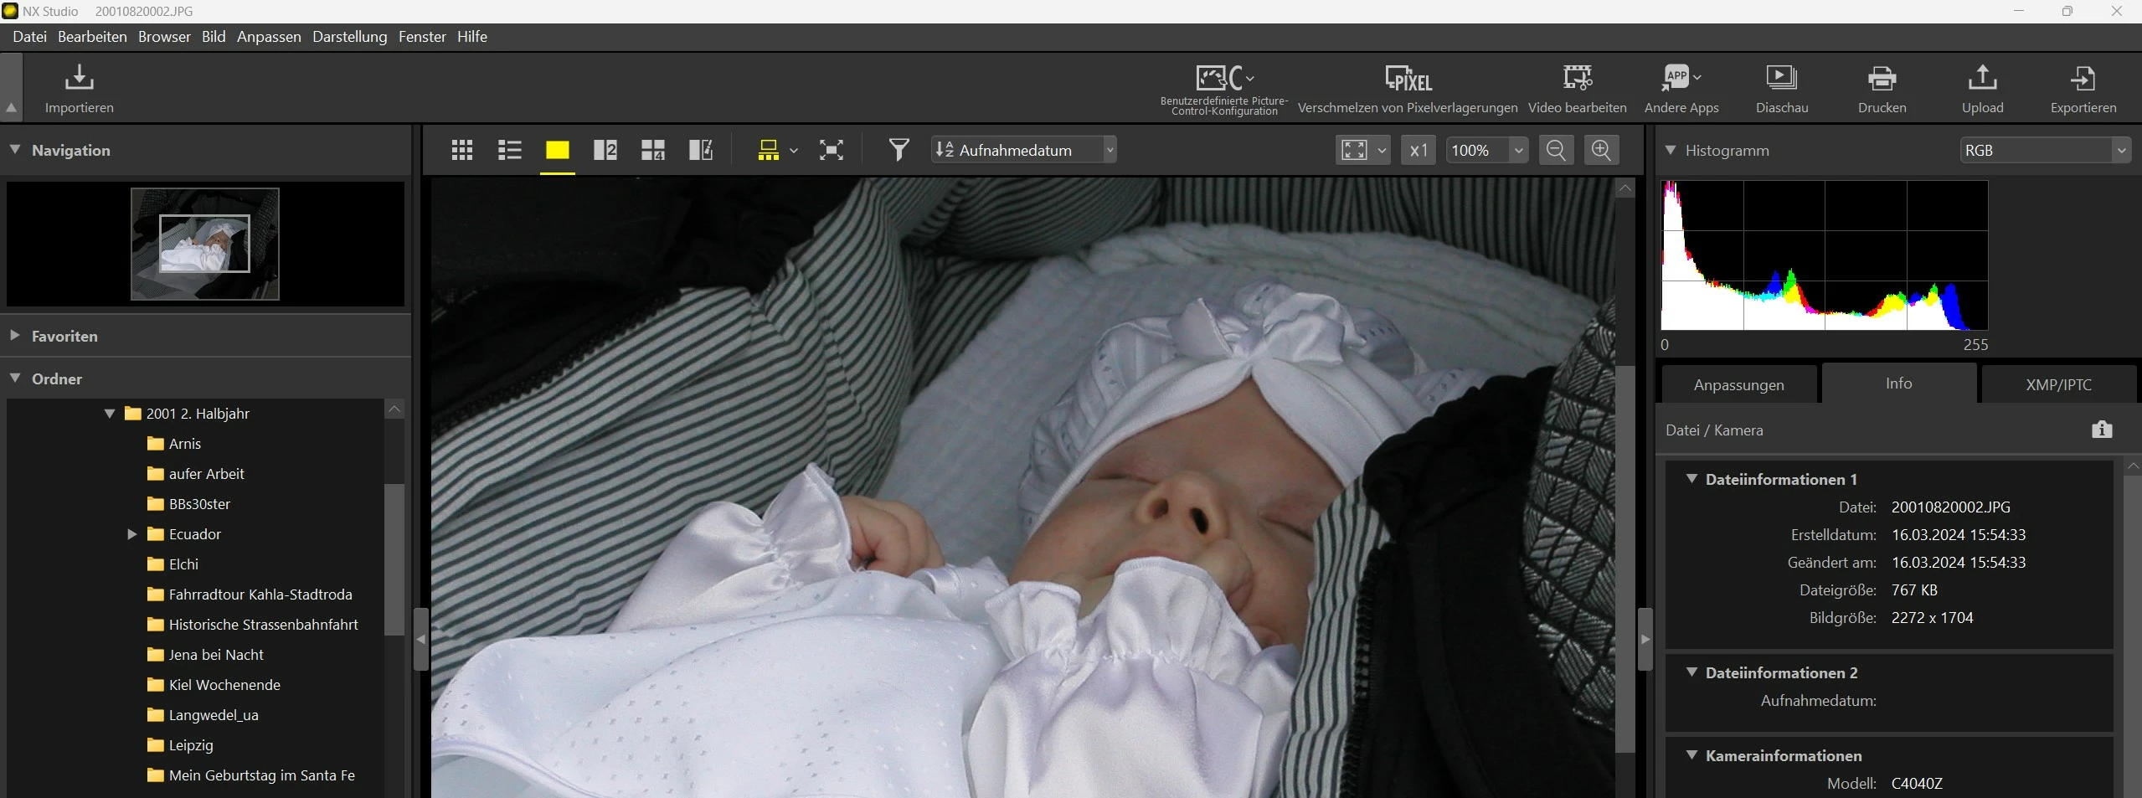Switch to thumbnail grid view
This screenshot has width=2142, height=798.
[x=462, y=150]
